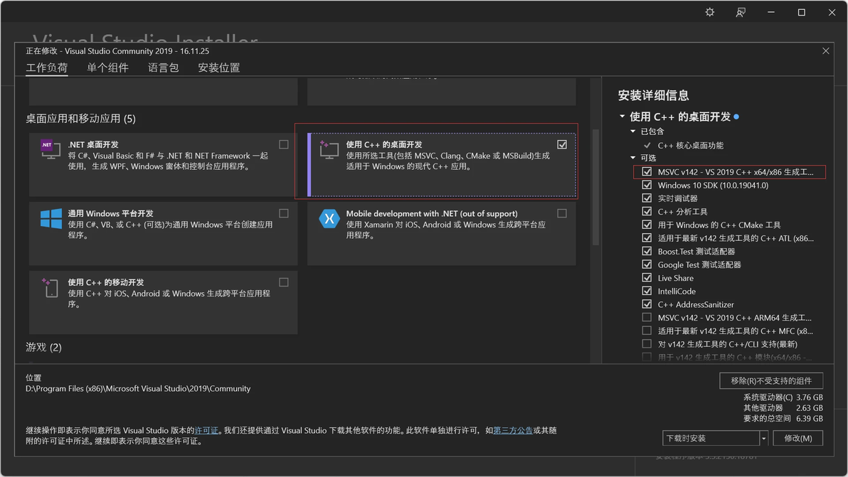The height and width of the screenshot is (477, 848).
Task: Uncheck the 使用 C++ 的桌面开发 workload checkbox
Action: pos(562,144)
